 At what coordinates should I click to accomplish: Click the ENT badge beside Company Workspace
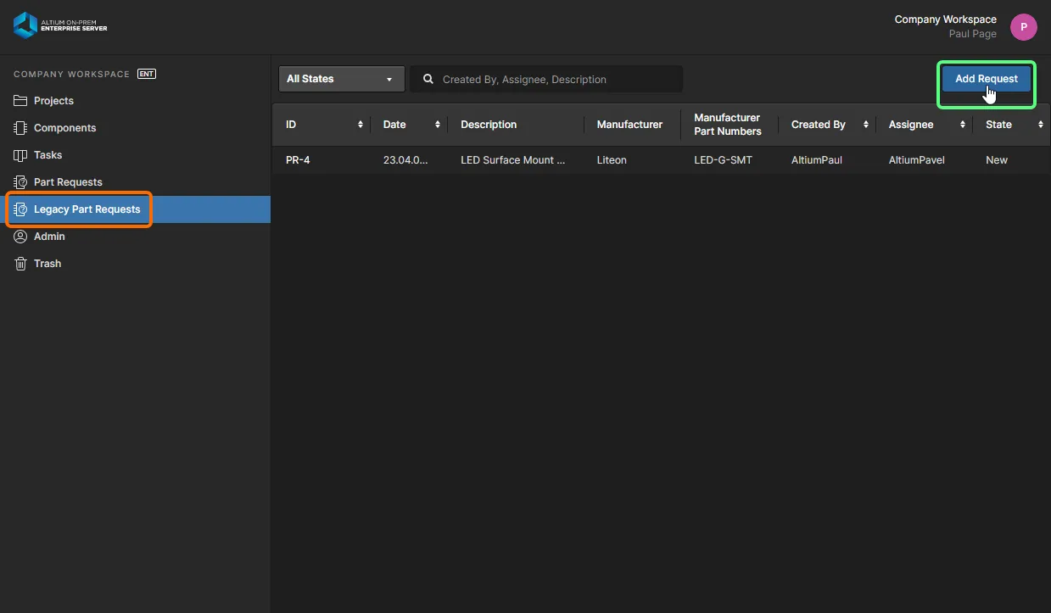(x=147, y=74)
